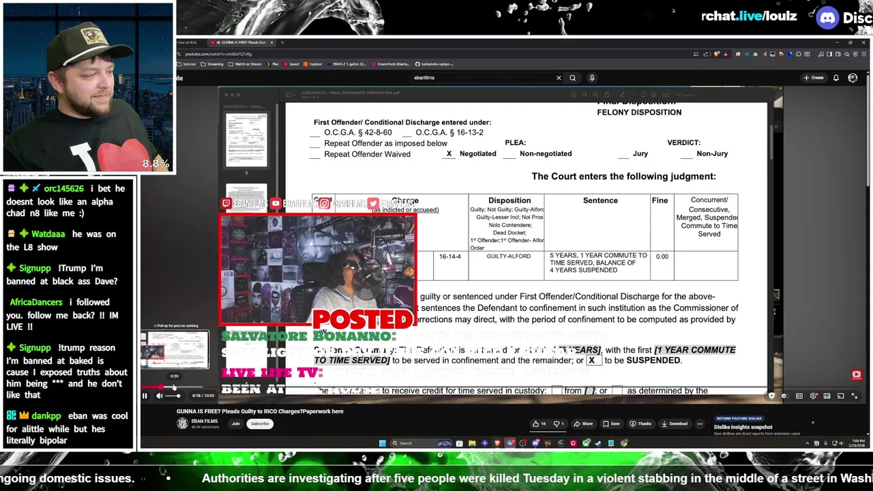Check the 'Repeat Offender Waived' blank
The height and width of the screenshot is (491, 873).
point(314,155)
